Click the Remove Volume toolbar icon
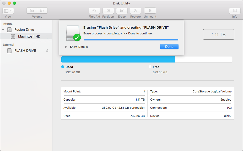The width and height of the screenshot is (243, 151). click(x=42, y=11)
